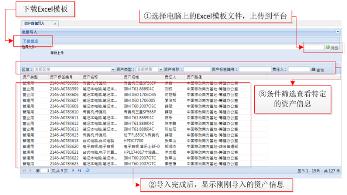Click the 电子白板 普乐士BF-0 spec cell
This screenshot has width=347, height=195.
click(141, 146)
